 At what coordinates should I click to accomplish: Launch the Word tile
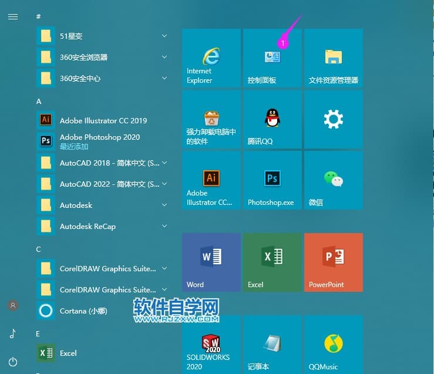(x=211, y=262)
